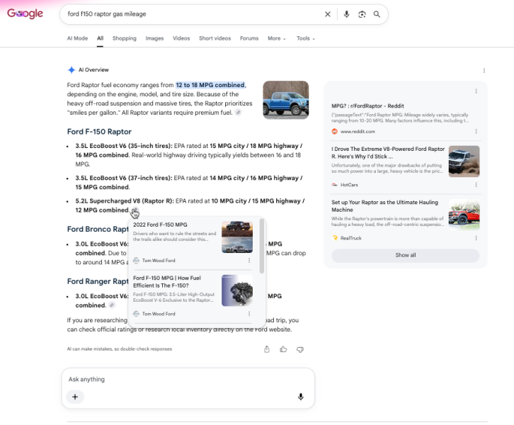Open three-dot menu for Reddit source
514x425 pixels.
pos(476,131)
